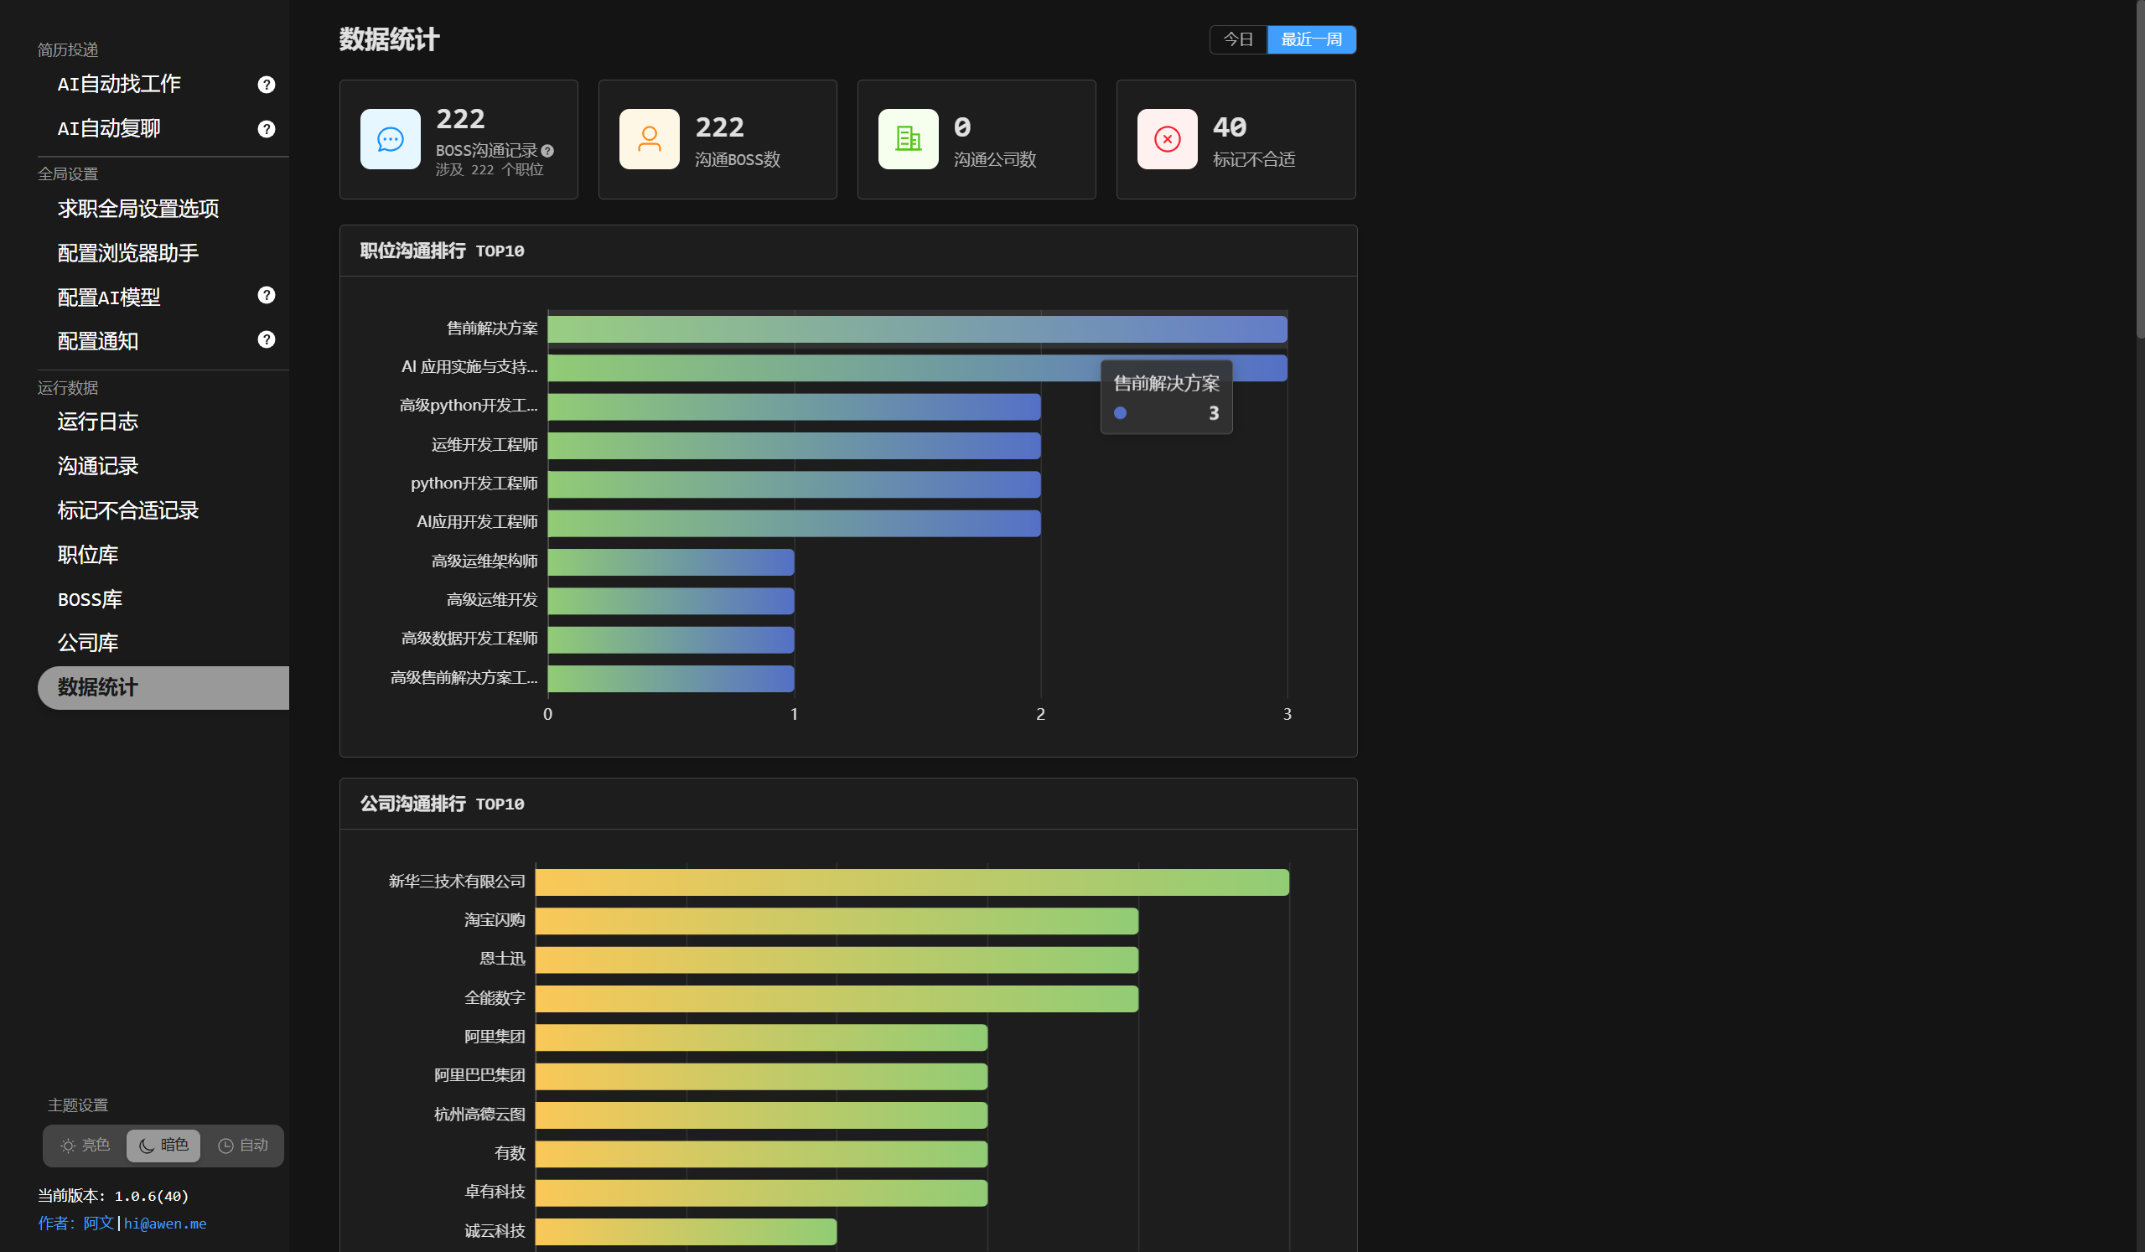The width and height of the screenshot is (2145, 1252).
Task: Click help icon beside AI自动找工作
Action: coord(267,85)
